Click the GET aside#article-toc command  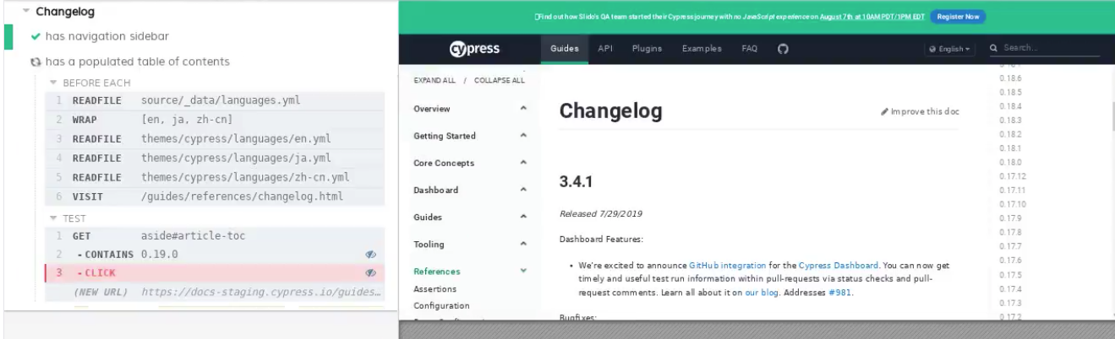215,235
